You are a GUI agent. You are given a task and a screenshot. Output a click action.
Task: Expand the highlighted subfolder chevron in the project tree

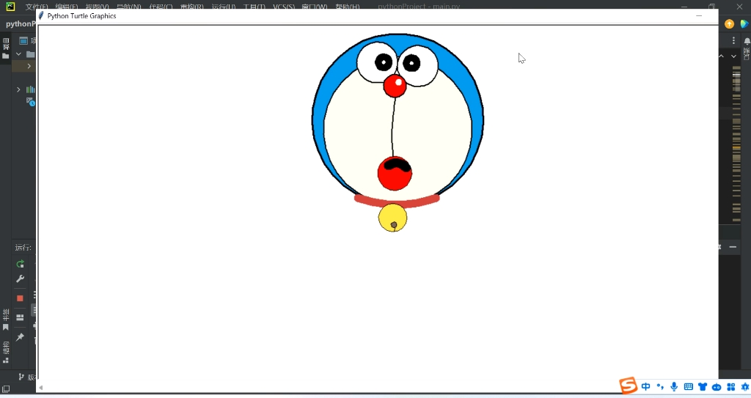coord(29,66)
